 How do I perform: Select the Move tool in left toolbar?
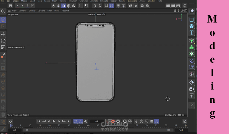3,34
